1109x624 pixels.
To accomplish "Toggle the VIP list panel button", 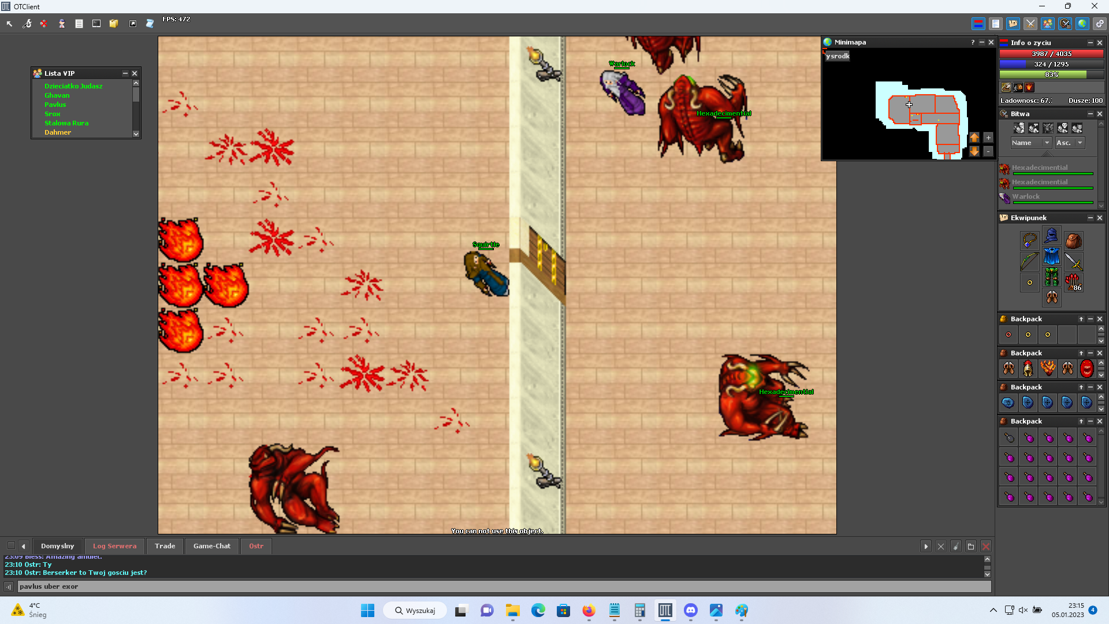I will pyautogui.click(x=1048, y=24).
